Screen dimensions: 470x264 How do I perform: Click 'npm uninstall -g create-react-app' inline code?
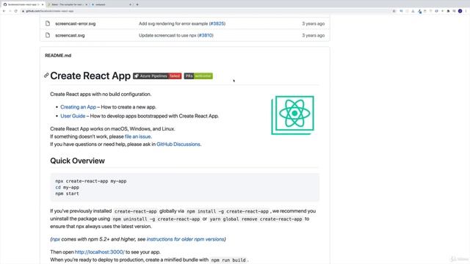[x=156, y=219]
